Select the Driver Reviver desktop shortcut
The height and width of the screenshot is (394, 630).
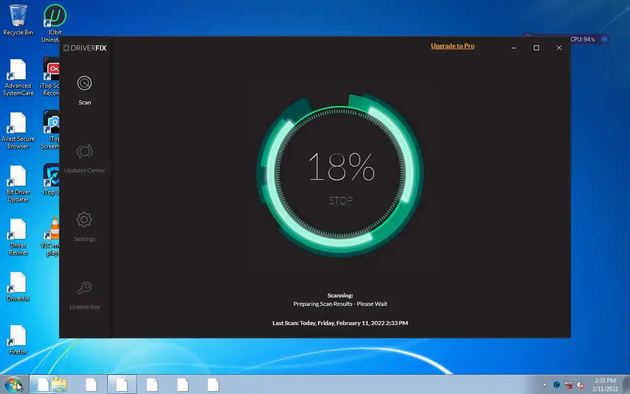(x=18, y=237)
